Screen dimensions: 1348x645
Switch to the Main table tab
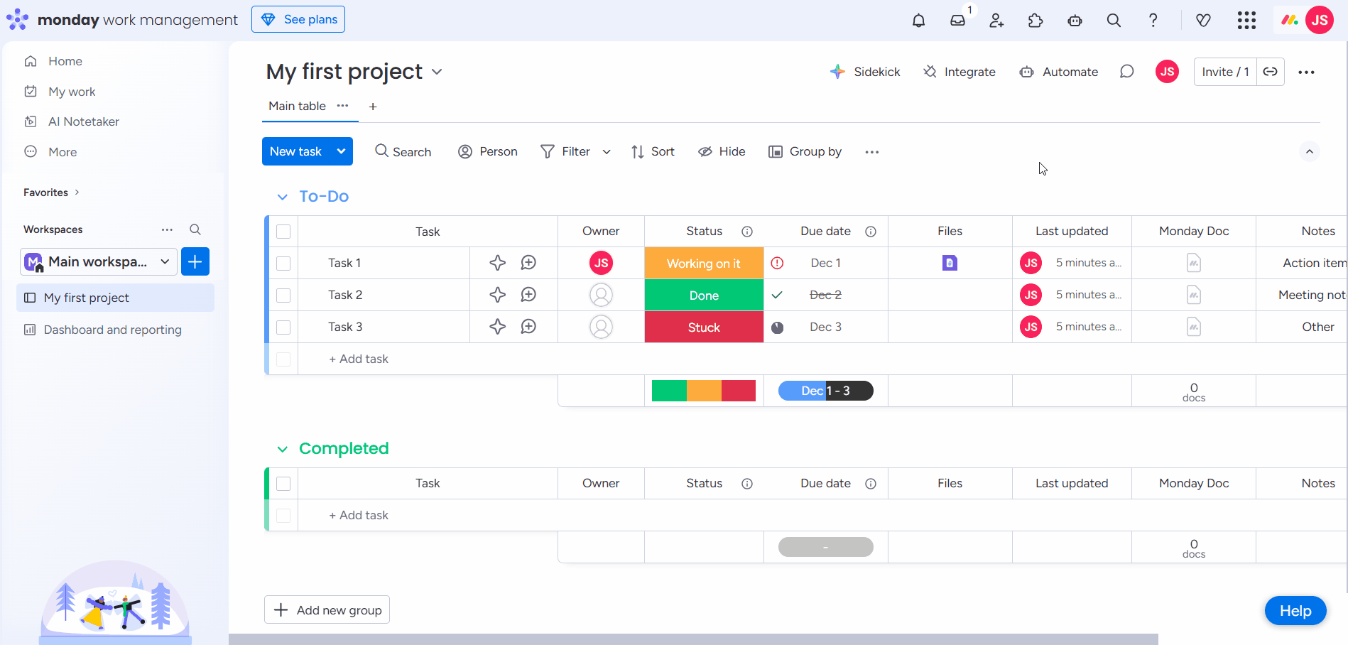[297, 106]
